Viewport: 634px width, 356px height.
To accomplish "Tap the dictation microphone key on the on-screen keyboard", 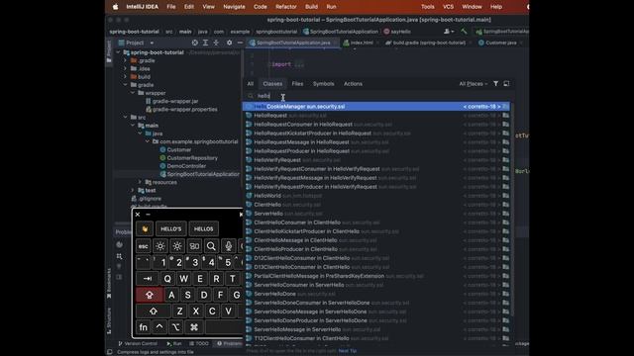I will pos(228,246).
